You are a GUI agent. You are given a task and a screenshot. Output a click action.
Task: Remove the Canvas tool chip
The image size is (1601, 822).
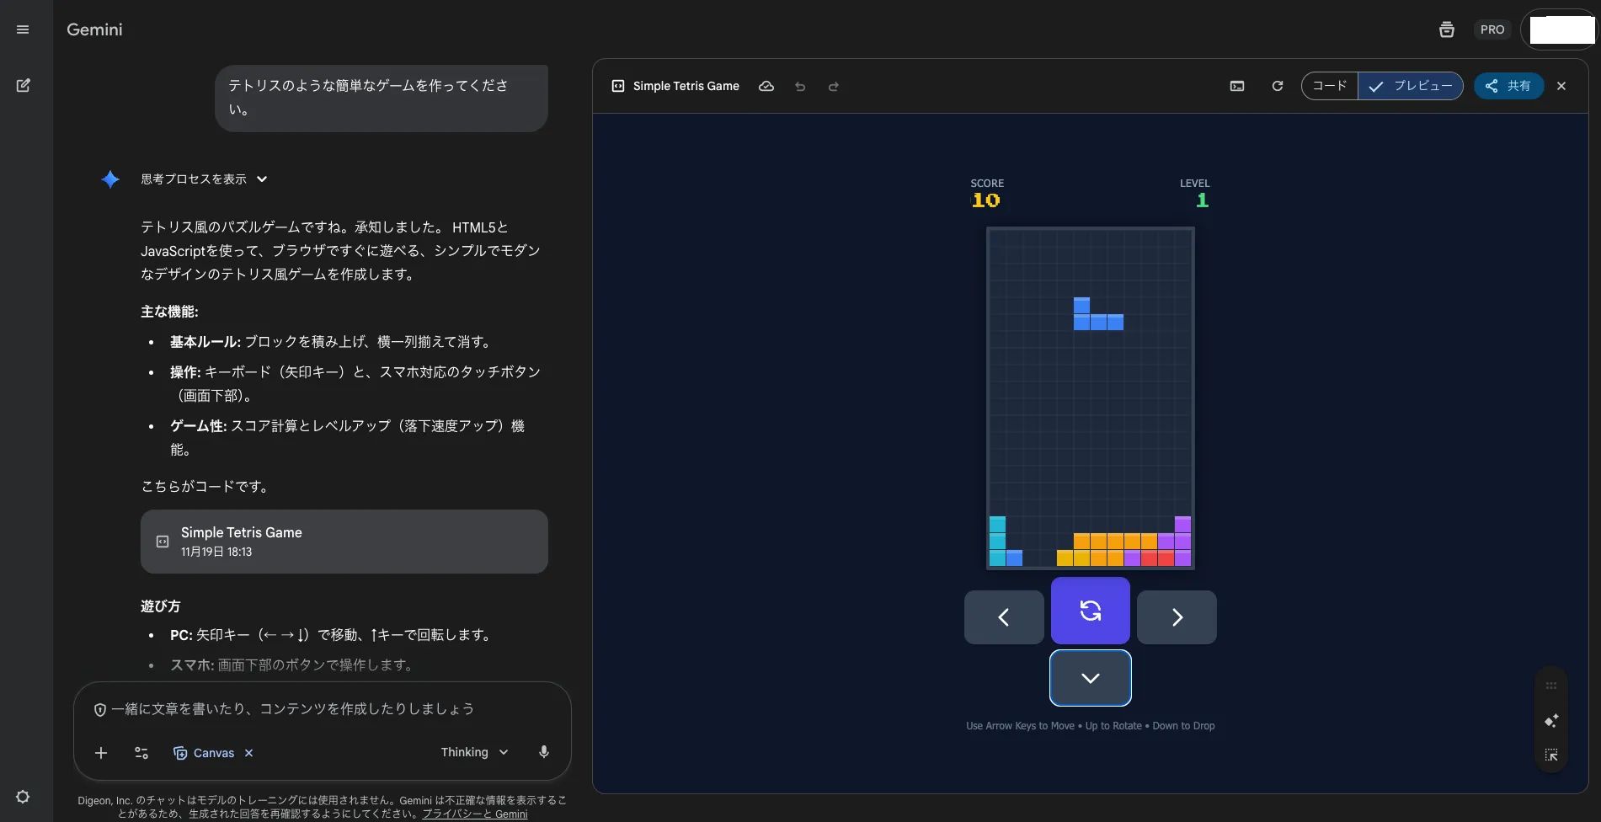click(248, 753)
